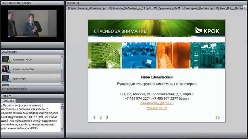This screenshot has height=139, width=248.
Task: Select participant Компания КРОК
Action: point(31,59)
